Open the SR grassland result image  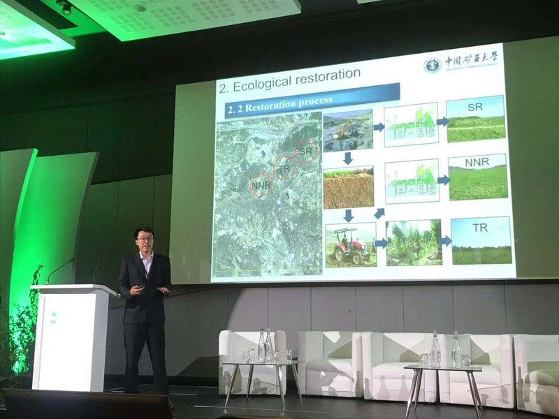coord(477,119)
